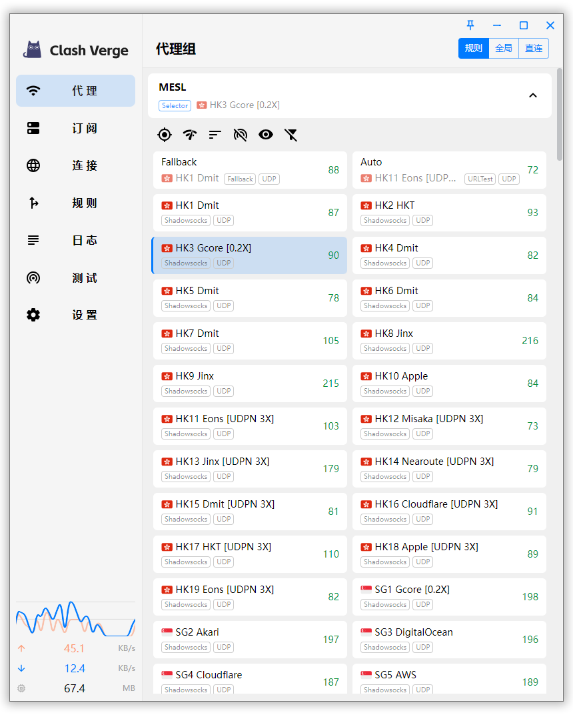Retest delay 89 on HK18 Apple
This screenshot has width=573, height=715.
coord(532,554)
